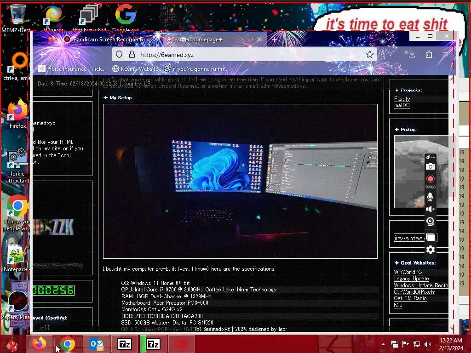Open the Cat FM Radio link
Screen dimensions: 471x353
(410, 298)
